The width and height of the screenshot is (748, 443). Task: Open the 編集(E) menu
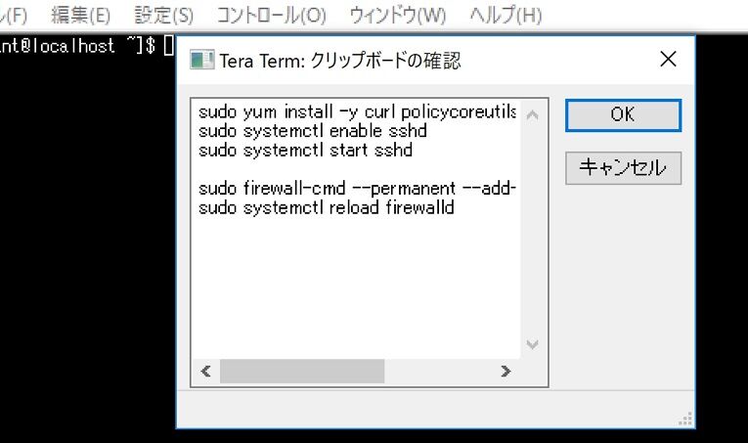pos(80,15)
